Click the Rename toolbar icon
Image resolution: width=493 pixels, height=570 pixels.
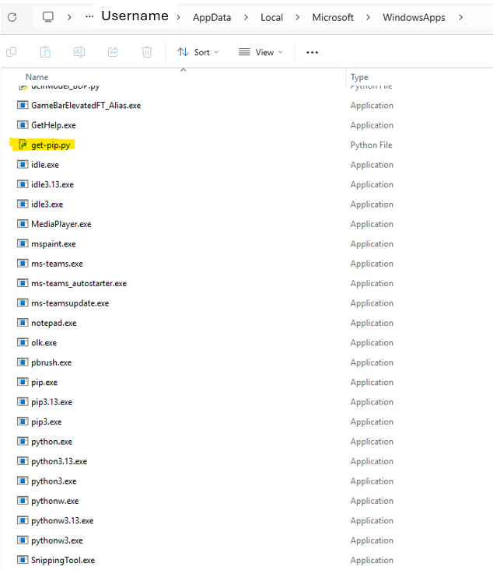tap(79, 52)
